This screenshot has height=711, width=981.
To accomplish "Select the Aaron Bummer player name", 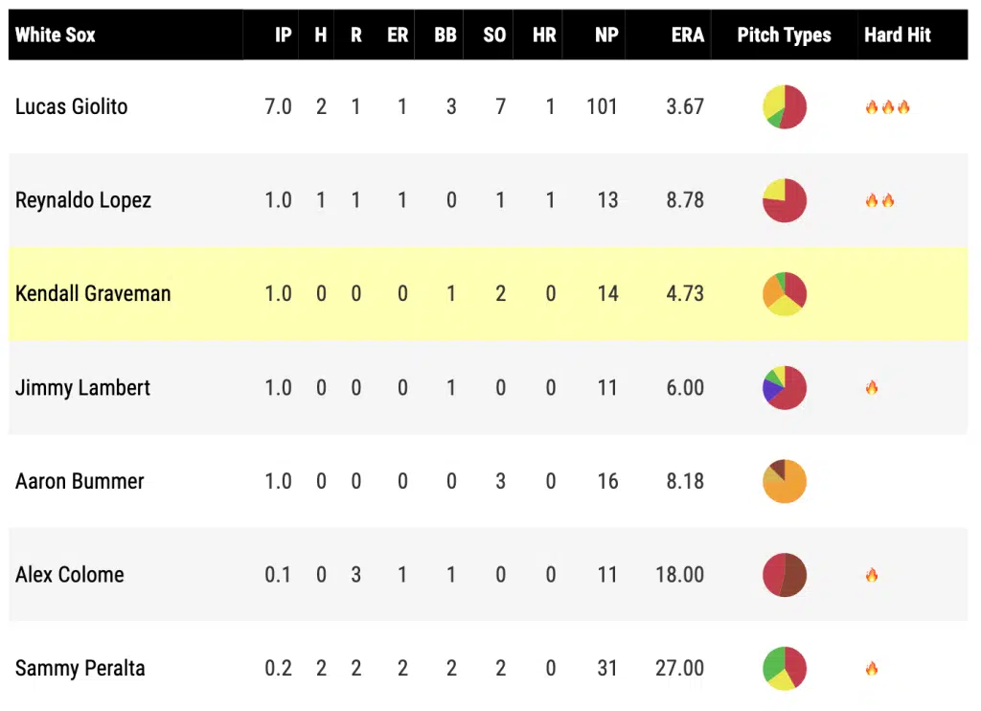I will pos(80,481).
